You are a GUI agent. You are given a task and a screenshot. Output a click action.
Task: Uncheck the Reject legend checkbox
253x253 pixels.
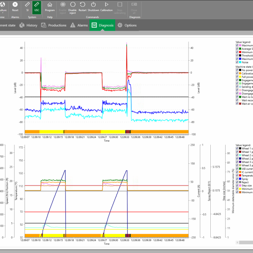pyautogui.click(x=237, y=182)
